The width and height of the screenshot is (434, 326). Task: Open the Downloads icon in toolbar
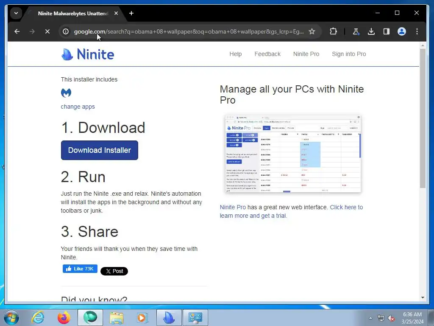[371, 31]
